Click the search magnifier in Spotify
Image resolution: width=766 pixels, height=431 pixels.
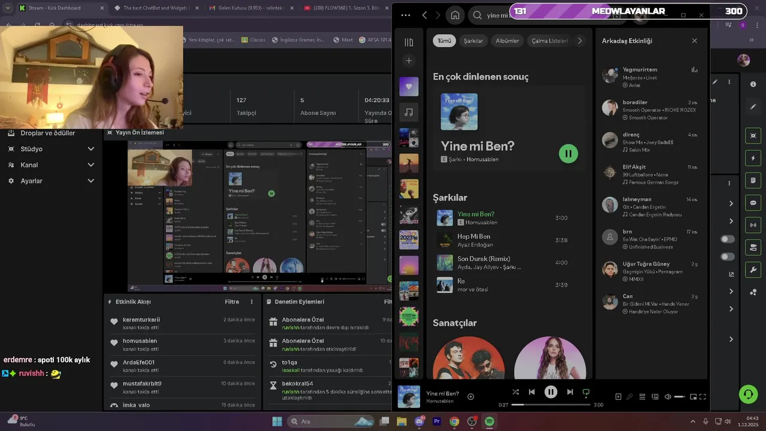click(477, 15)
